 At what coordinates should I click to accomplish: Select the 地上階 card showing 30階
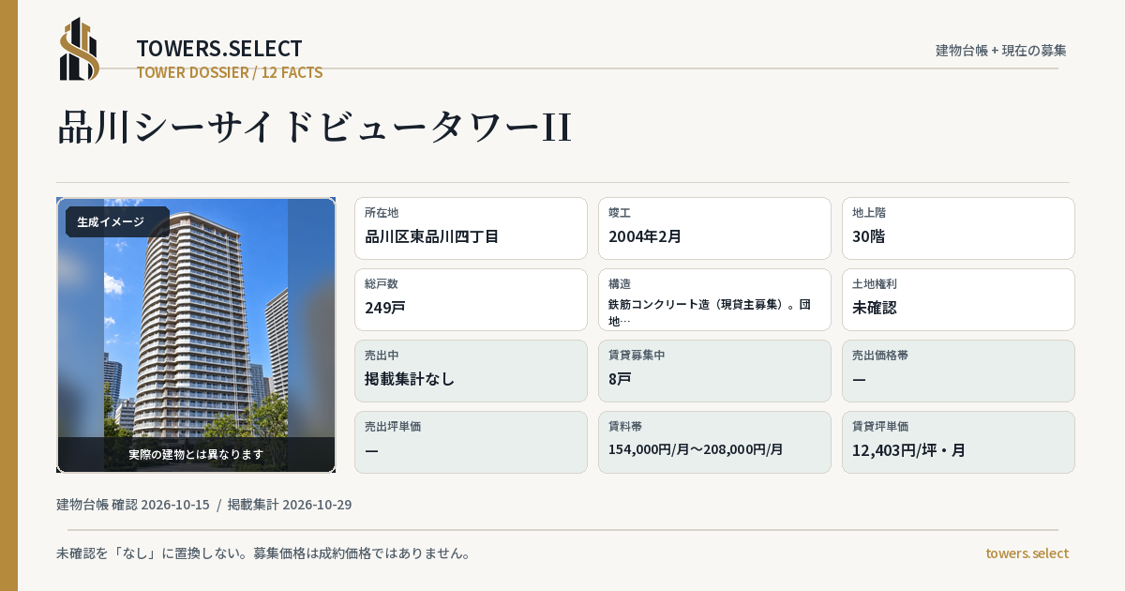(958, 228)
